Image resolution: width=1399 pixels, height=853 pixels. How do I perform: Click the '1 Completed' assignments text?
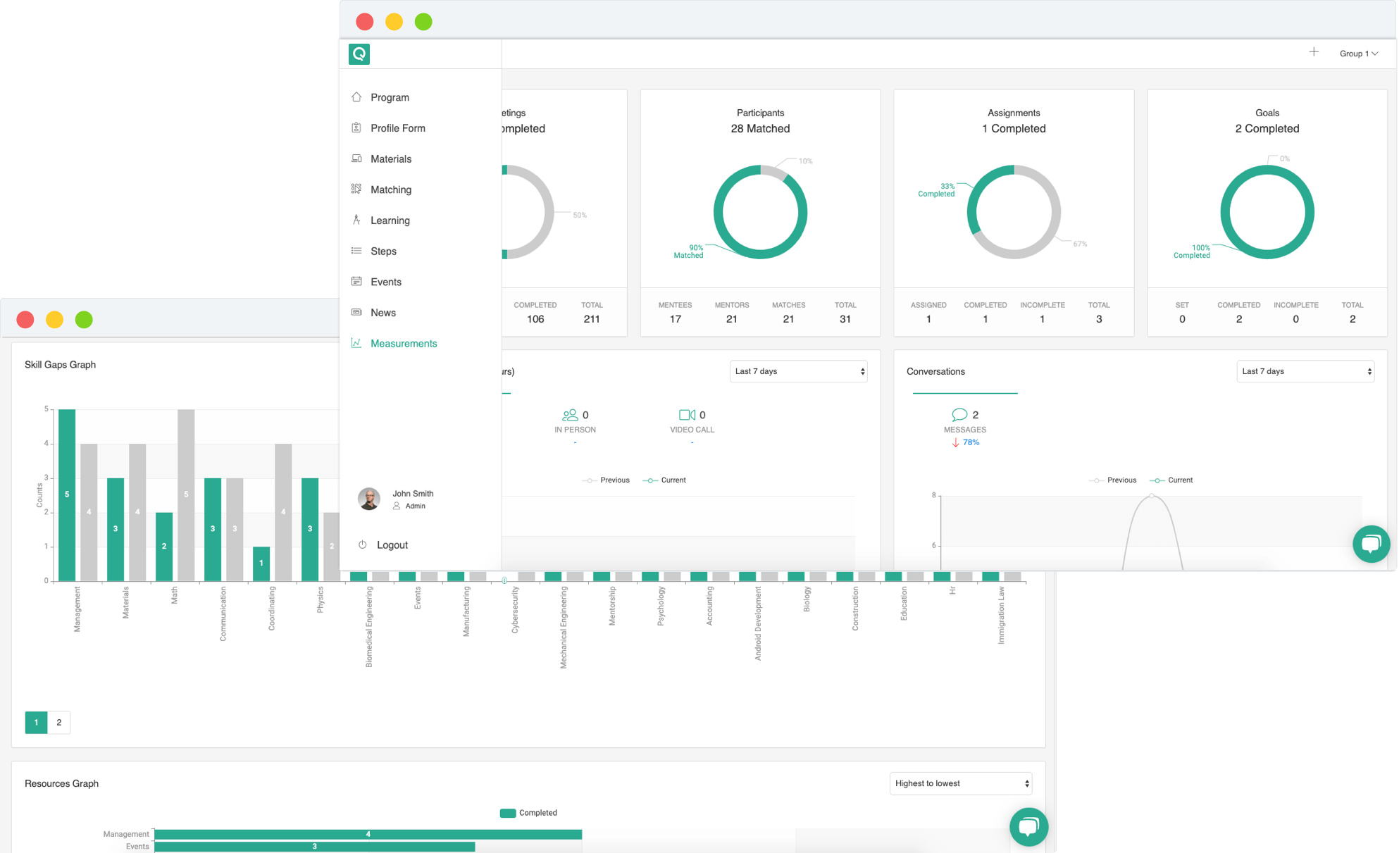pyautogui.click(x=1014, y=128)
